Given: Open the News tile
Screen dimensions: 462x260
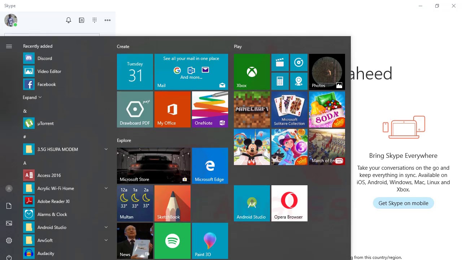Looking at the screenshot, I should click(x=135, y=241).
